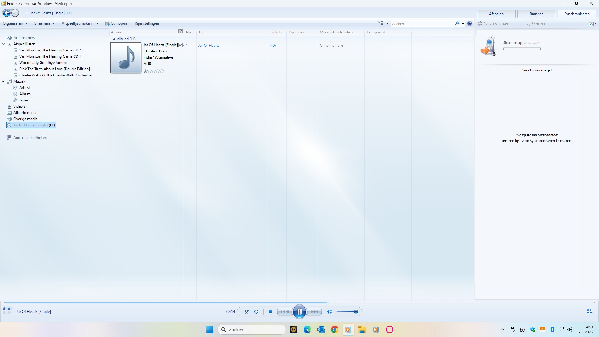Open the Ripinstellingen dropdown
The height and width of the screenshot is (337, 599).
(149, 23)
